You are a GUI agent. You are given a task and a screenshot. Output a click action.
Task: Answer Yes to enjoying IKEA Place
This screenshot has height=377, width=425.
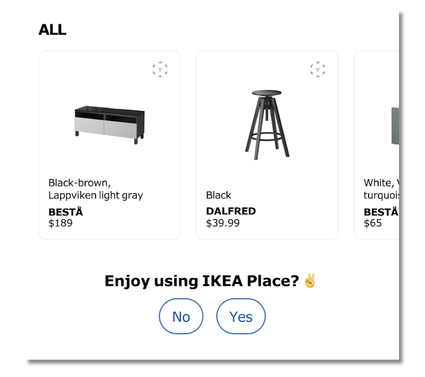(241, 317)
